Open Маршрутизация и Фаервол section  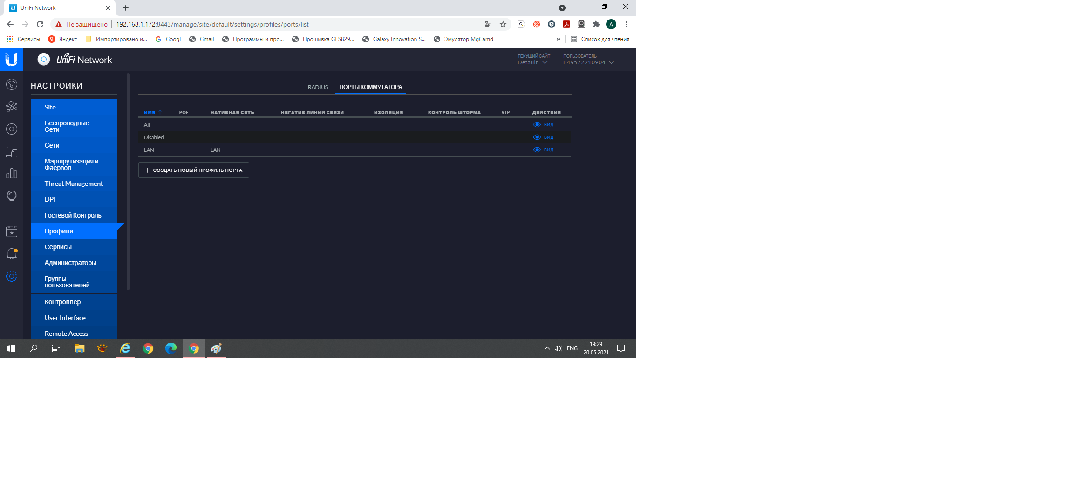[74, 164]
